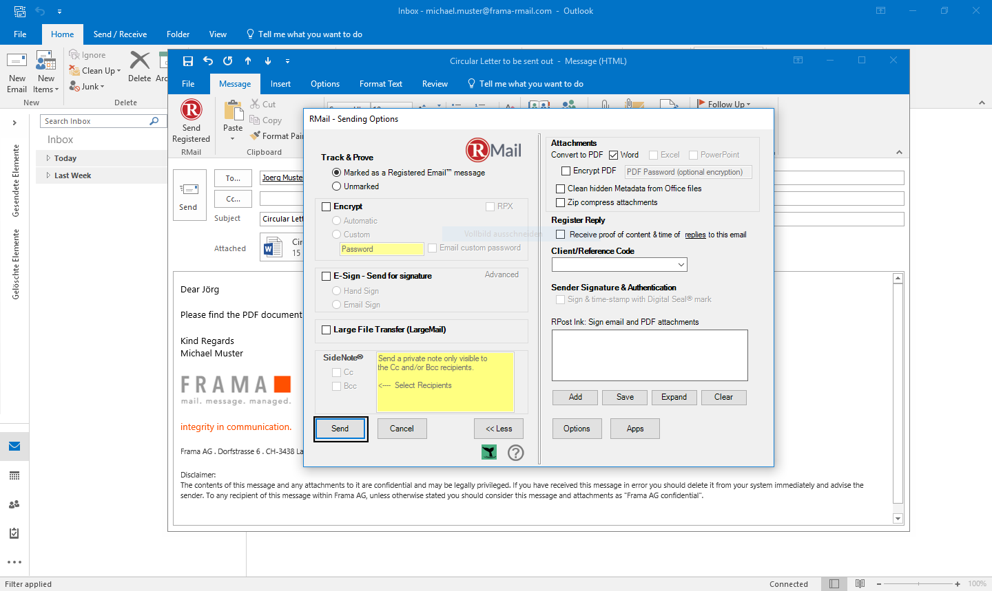The width and height of the screenshot is (992, 591).
Task: Click the Normal view icon in status bar
Action: [x=834, y=584]
